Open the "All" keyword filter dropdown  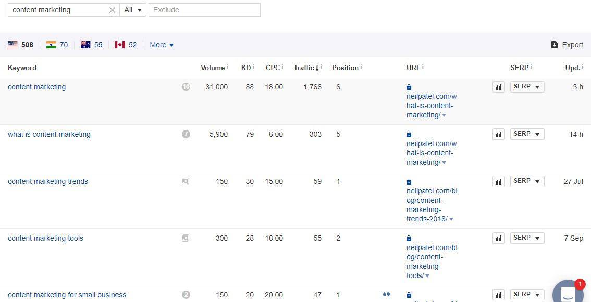pyautogui.click(x=133, y=9)
